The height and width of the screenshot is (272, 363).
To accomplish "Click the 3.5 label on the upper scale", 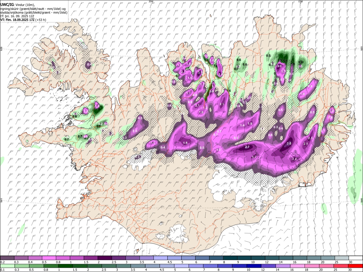I will click(x=142, y=262).
